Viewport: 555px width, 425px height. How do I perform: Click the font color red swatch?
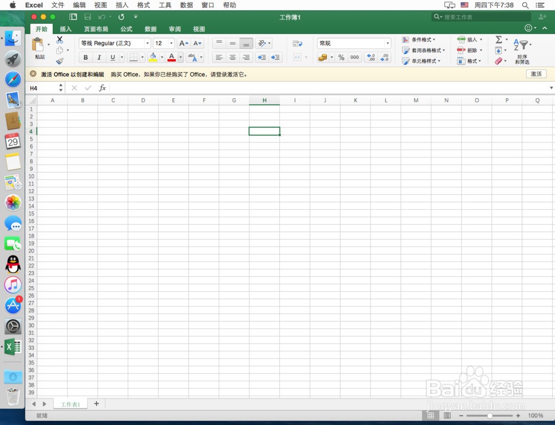click(x=171, y=59)
